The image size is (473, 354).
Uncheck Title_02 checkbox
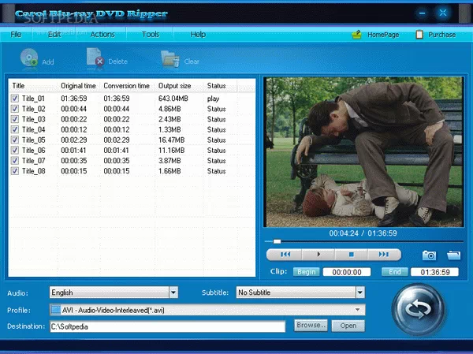(14, 109)
